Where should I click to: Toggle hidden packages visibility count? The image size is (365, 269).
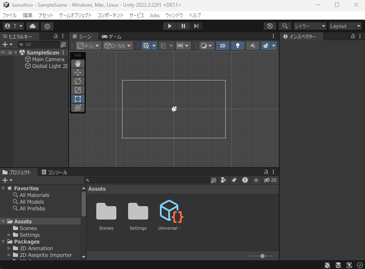(x=270, y=180)
